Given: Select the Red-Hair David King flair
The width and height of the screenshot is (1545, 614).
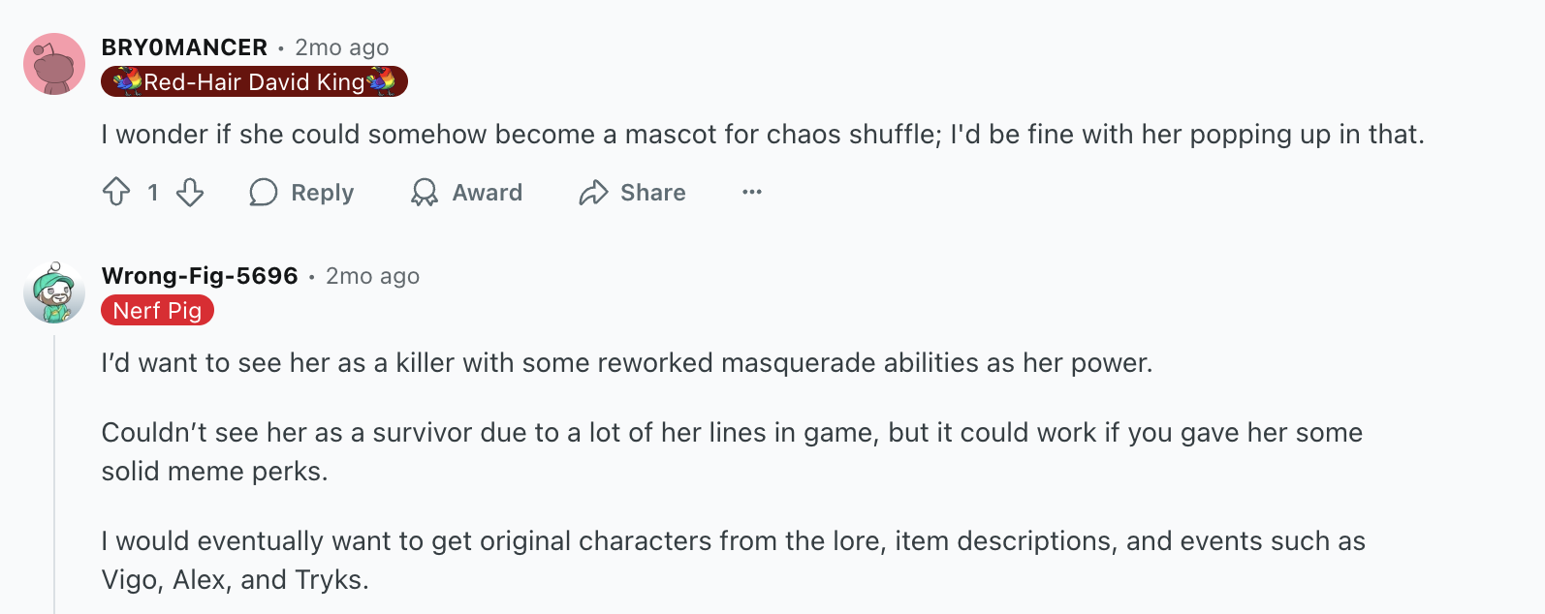Looking at the screenshot, I should (x=256, y=81).
